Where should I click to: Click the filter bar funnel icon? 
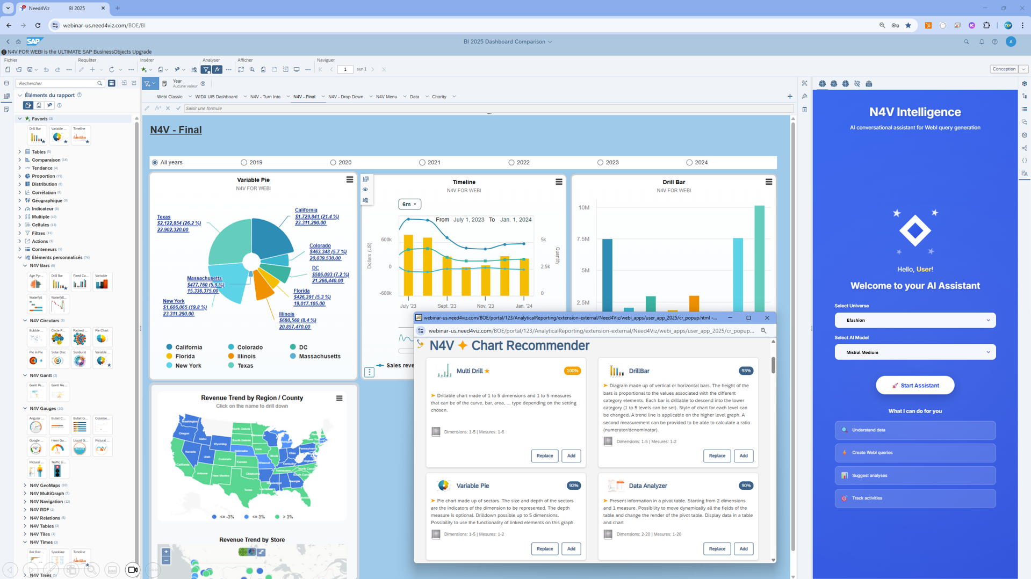tap(147, 84)
